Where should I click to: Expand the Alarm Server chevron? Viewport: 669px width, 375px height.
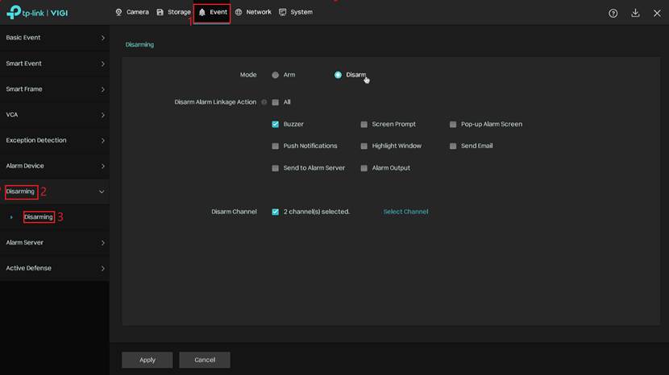tap(103, 243)
